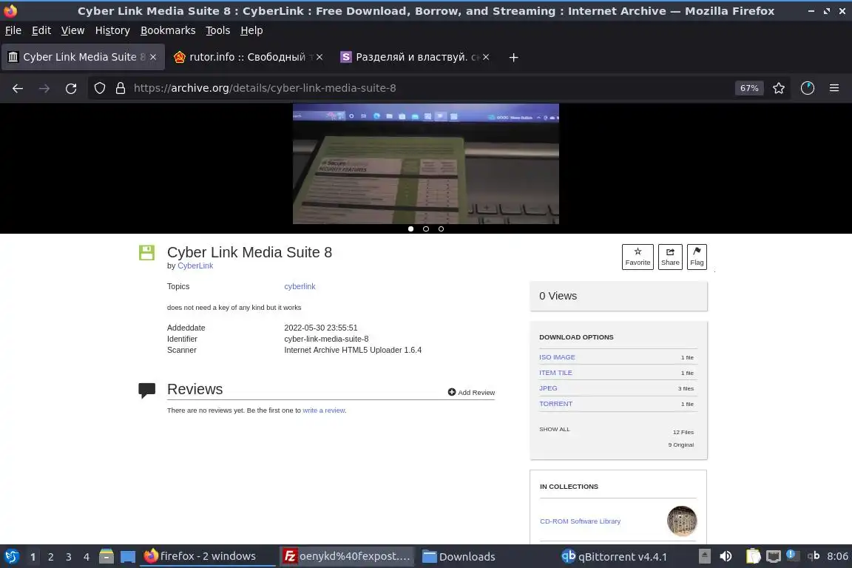Click the update notifier tray icon

792,555
